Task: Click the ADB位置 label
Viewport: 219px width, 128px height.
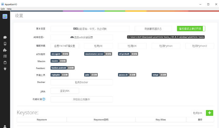Action: point(39,37)
